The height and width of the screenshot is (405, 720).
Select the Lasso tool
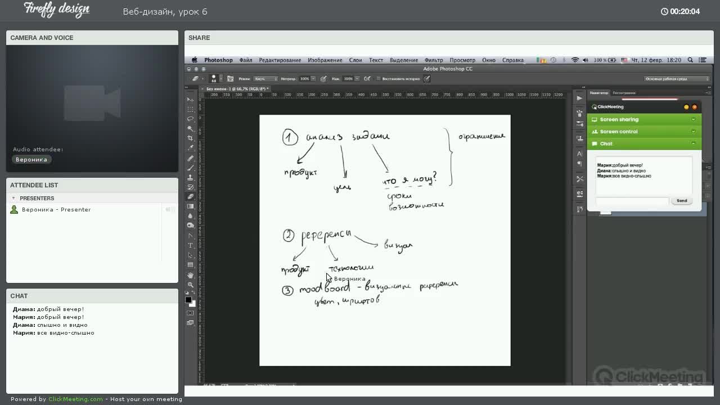pyautogui.click(x=191, y=119)
